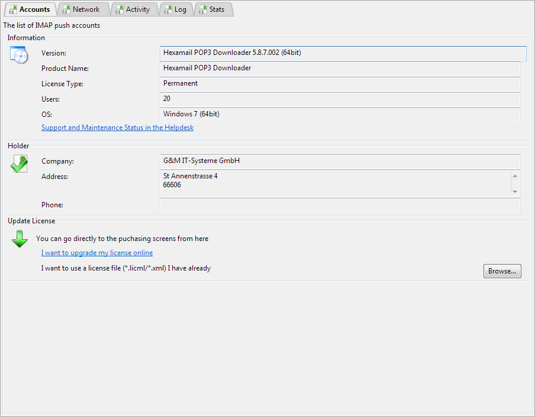This screenshot has width=535, height=417.
Task: Click the green download arrow icon
Action: 20,239
